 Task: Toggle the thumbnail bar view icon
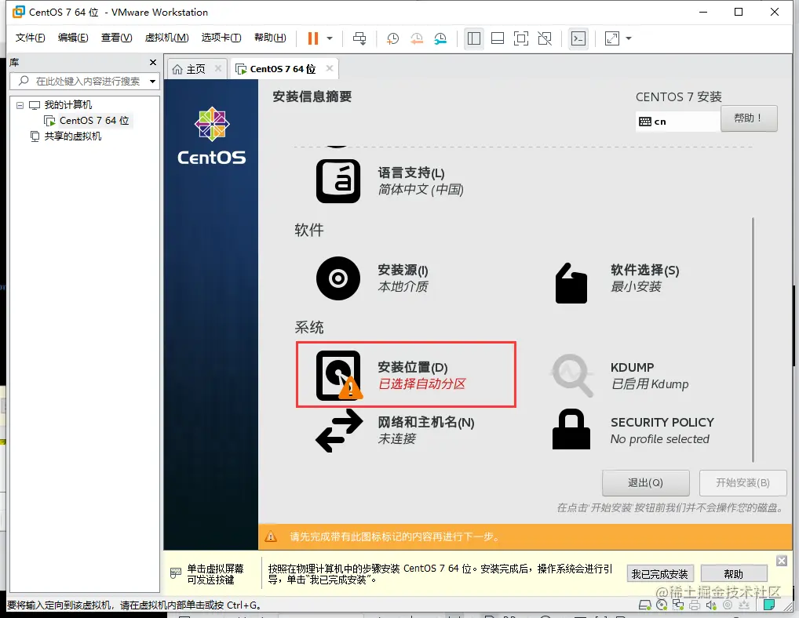(x=498, y=38)
